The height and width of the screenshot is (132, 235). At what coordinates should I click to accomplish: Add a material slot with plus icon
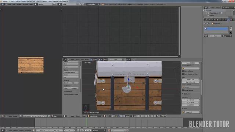(x=231, y=28)
